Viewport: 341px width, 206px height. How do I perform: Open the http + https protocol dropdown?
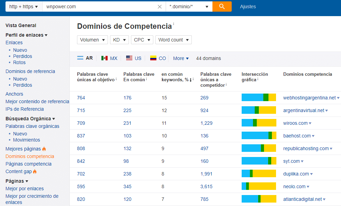[24, 7]
